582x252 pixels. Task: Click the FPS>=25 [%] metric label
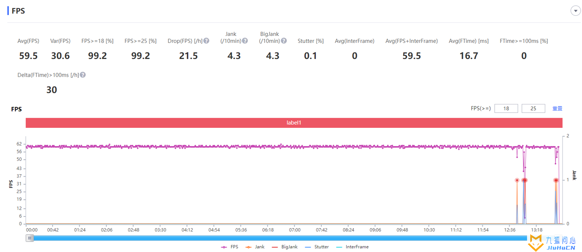tap(140, 41)
